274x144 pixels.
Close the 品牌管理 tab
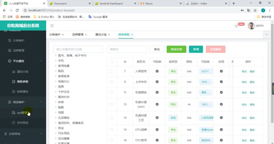(x=86, y=34)
